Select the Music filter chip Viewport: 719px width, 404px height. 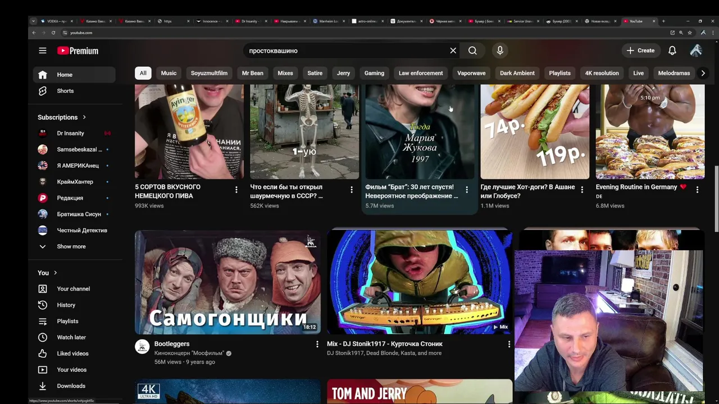click(x=169, y=73)
